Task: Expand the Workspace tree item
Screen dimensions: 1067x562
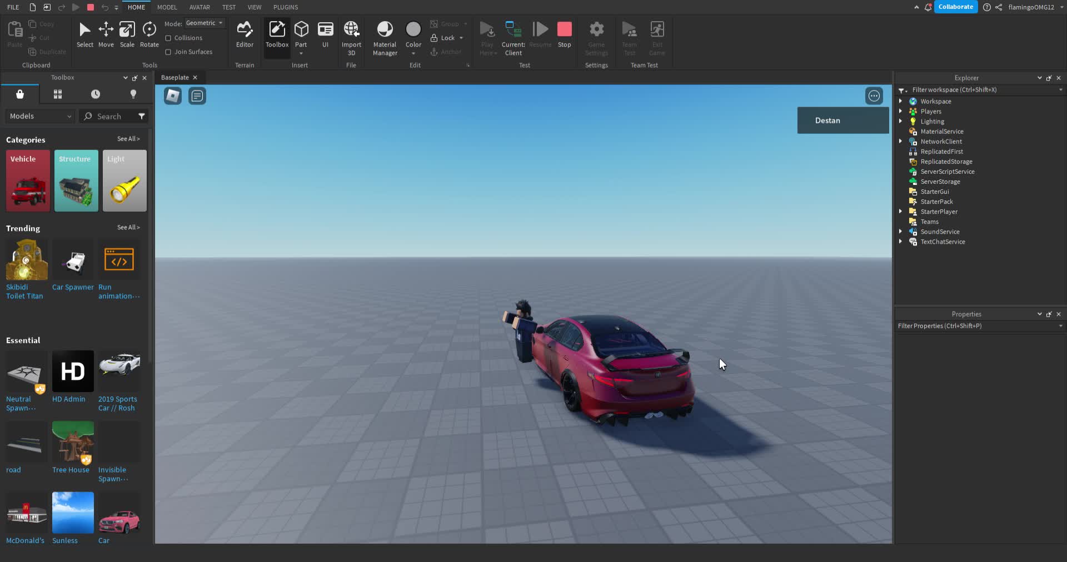Action: [x=901, y=101]
